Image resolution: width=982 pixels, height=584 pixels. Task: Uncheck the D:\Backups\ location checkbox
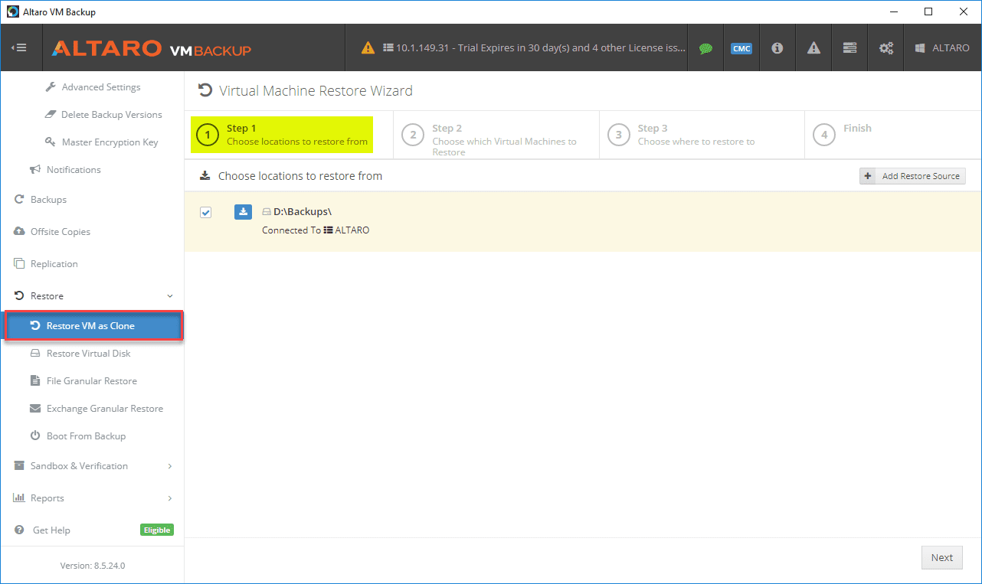pyautogui.click(x=205, y=212)
